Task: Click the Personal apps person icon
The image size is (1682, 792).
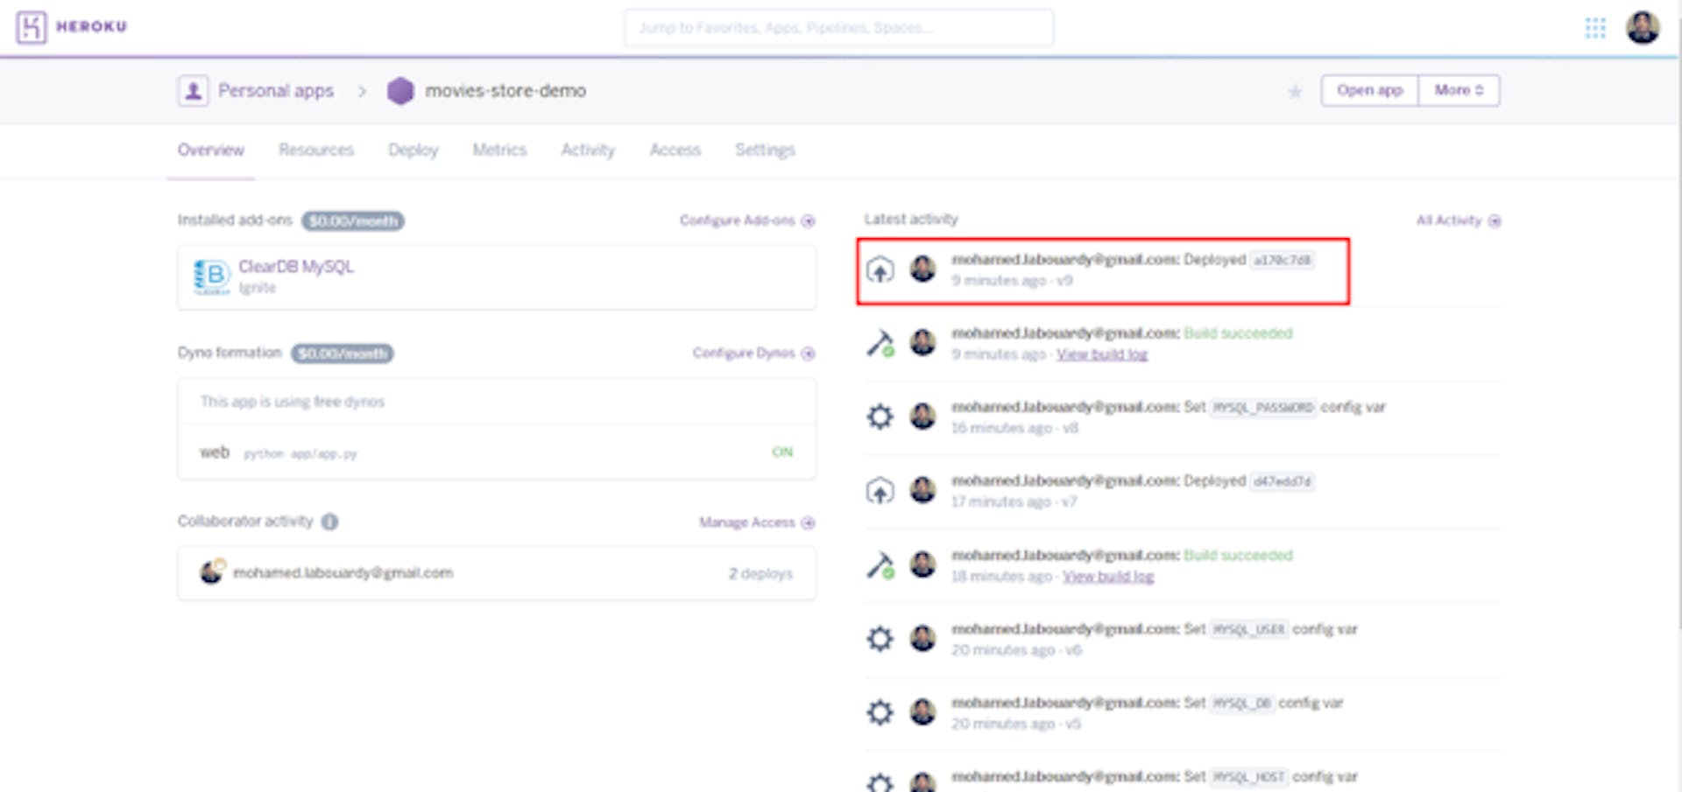Action: (x=193, y=90)
